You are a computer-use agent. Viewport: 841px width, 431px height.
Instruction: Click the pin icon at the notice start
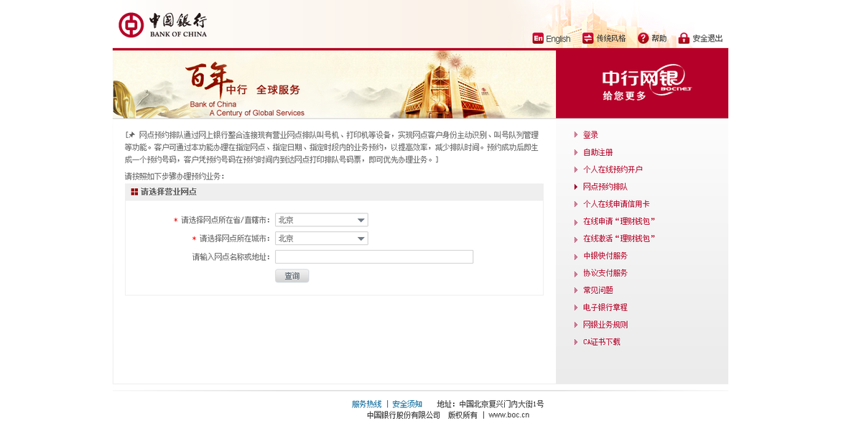pyautogui.click(x=131, y=135)
